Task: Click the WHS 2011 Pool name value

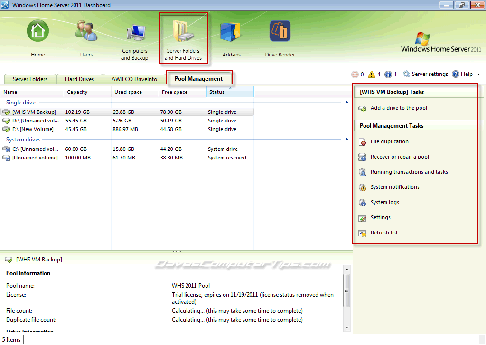Action: (x=191, y=286)
